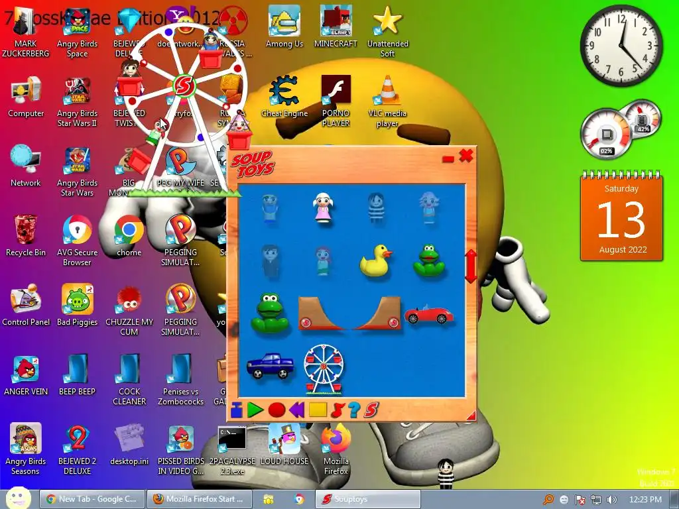Pick the rubber duck toy in Soup Toys
The image size is (679, 509).
click(375, 260)
